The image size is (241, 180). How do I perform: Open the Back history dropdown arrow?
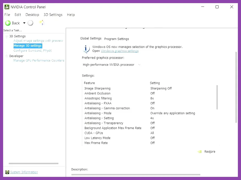click(x=24, y=23)
